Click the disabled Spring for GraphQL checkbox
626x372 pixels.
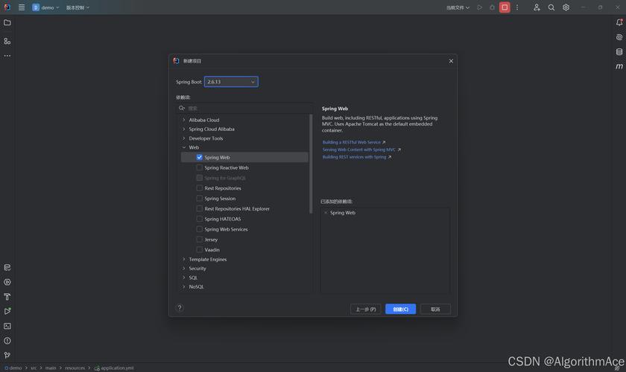tap(199, 178)
